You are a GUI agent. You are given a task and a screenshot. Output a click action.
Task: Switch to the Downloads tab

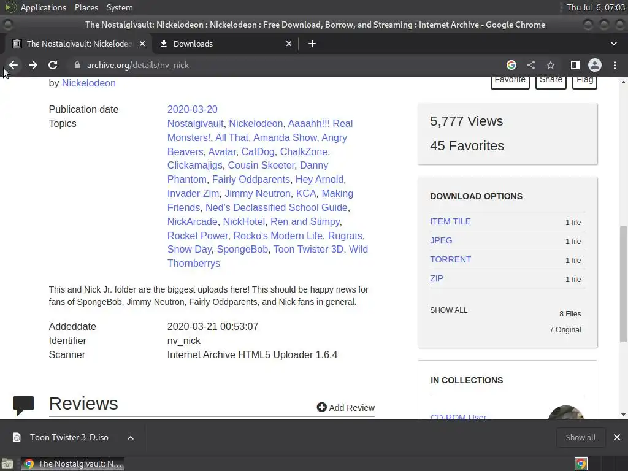point(226,44)
